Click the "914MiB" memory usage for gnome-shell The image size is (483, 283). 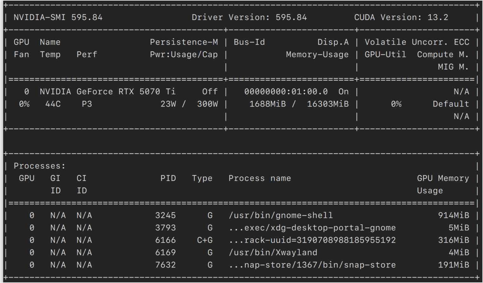click(453, 215)
